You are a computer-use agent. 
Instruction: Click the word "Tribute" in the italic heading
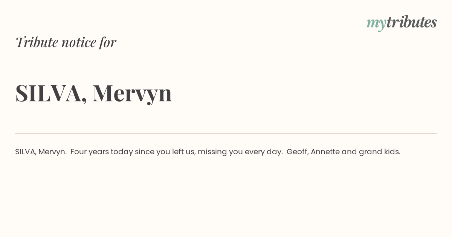pyautogui.click(x=37, y=42)
